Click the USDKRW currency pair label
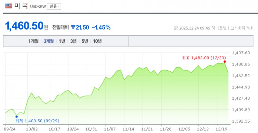The height and width of the screenshot is (133, 258). point(38,6)
